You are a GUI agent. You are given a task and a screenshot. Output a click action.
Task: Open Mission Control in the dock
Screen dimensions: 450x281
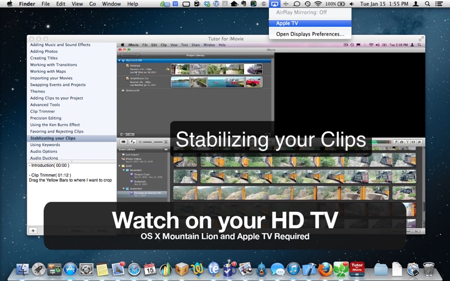(x=54, y=270)
